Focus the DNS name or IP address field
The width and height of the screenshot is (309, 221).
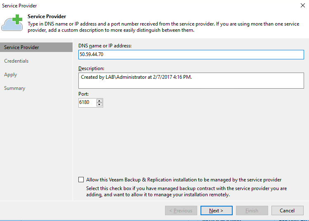click(x=191, y=54)
